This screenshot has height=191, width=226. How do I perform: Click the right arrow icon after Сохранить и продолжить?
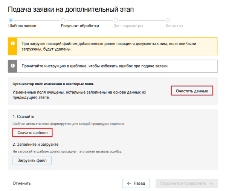click(211, 183)
